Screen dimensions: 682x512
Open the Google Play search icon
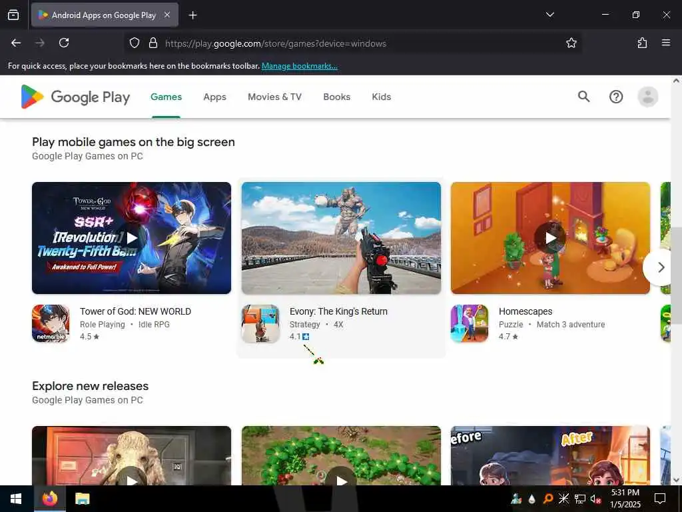point(583,97)
